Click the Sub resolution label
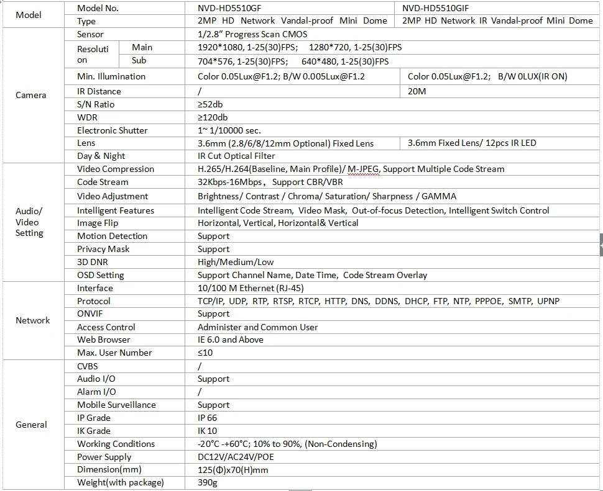The image size is (603, 491). pyautogui.click(x=139, y=60)
